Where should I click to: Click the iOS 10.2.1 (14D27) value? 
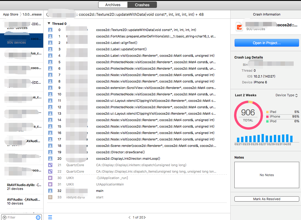[264, 76]
